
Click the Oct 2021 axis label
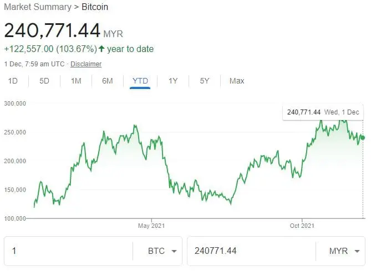[x=302, y=225]
